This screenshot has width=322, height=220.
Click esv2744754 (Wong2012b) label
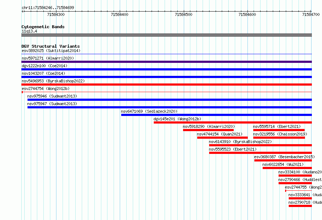tap(46, 89)
